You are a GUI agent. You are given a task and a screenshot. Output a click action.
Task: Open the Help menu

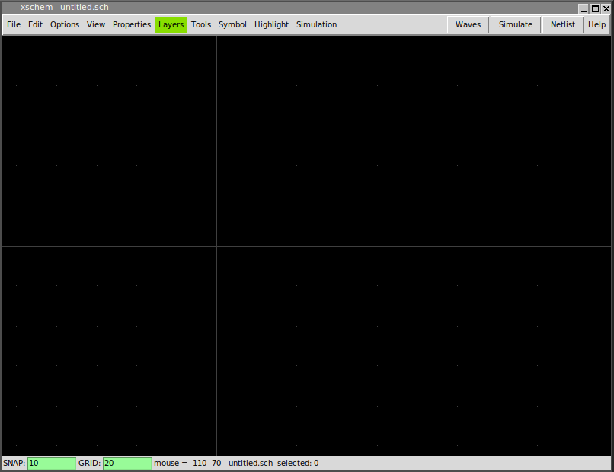click(596, 24)
